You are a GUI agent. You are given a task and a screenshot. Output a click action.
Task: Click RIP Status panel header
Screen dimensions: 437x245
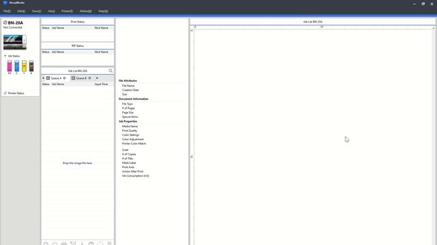click(77, 46)
